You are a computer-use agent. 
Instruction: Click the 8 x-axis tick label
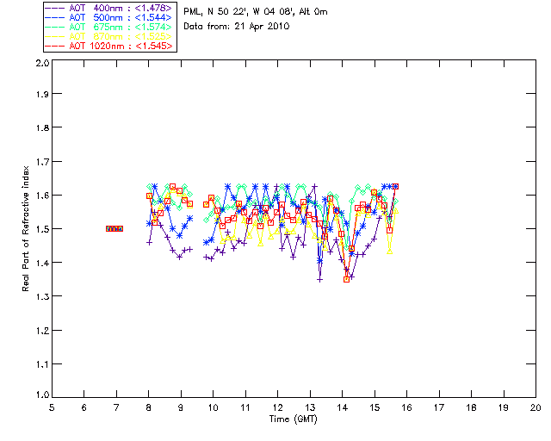click(149, 407)
